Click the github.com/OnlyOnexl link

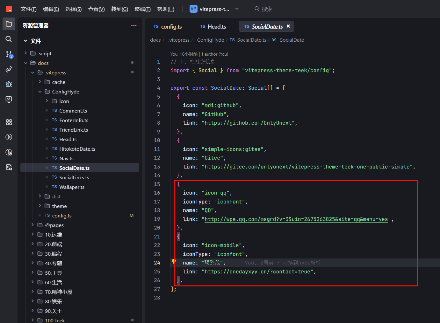click(x=248, y=123)
